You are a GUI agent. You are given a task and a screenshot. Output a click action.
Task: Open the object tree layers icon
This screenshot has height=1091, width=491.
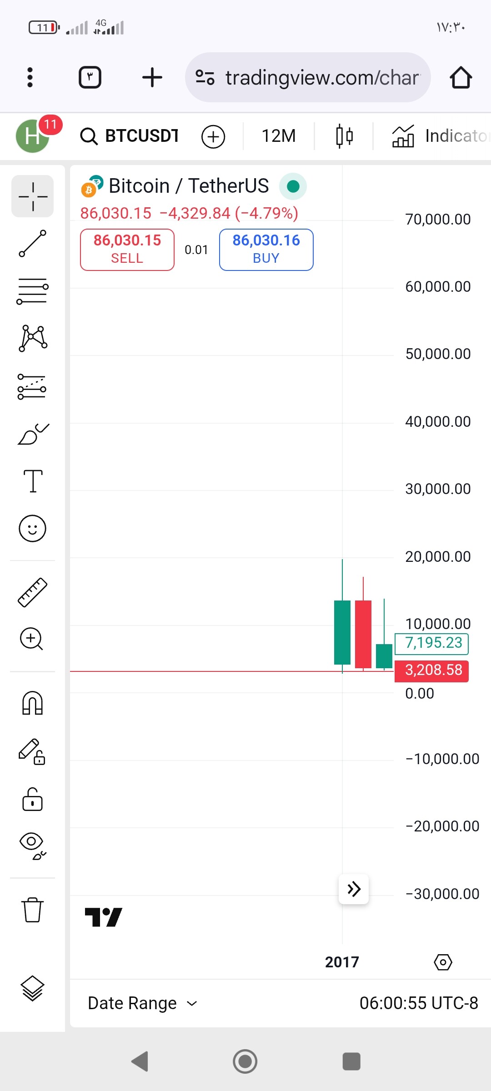pos(32,988)
